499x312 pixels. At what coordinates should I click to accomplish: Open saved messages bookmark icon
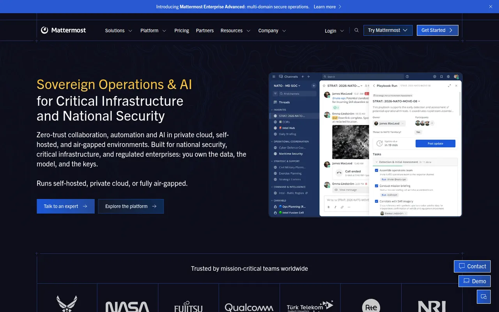click(x=441, y=76)
